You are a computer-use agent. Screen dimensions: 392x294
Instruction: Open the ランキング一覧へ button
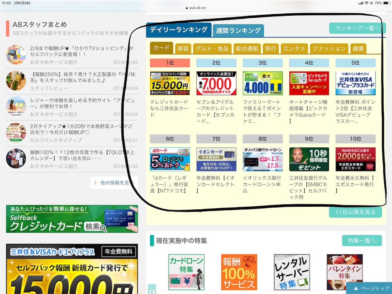[x=358, y=28]
